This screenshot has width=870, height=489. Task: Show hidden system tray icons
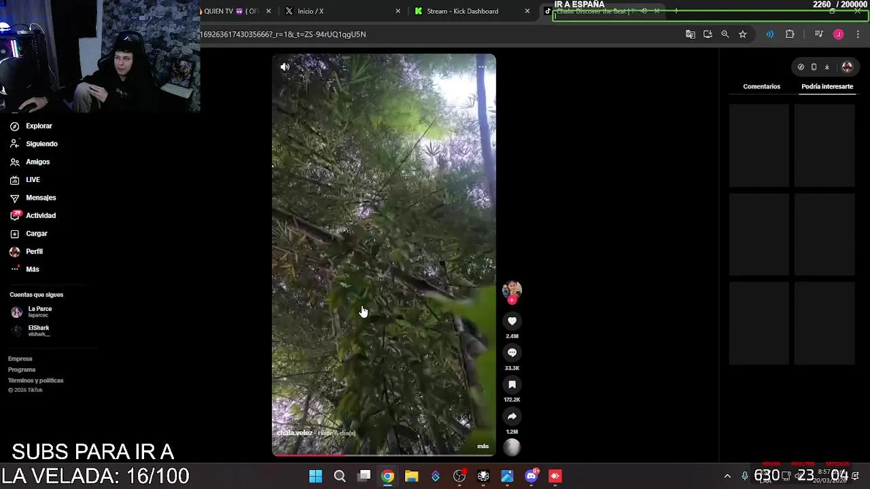click(x=727, y=476)
